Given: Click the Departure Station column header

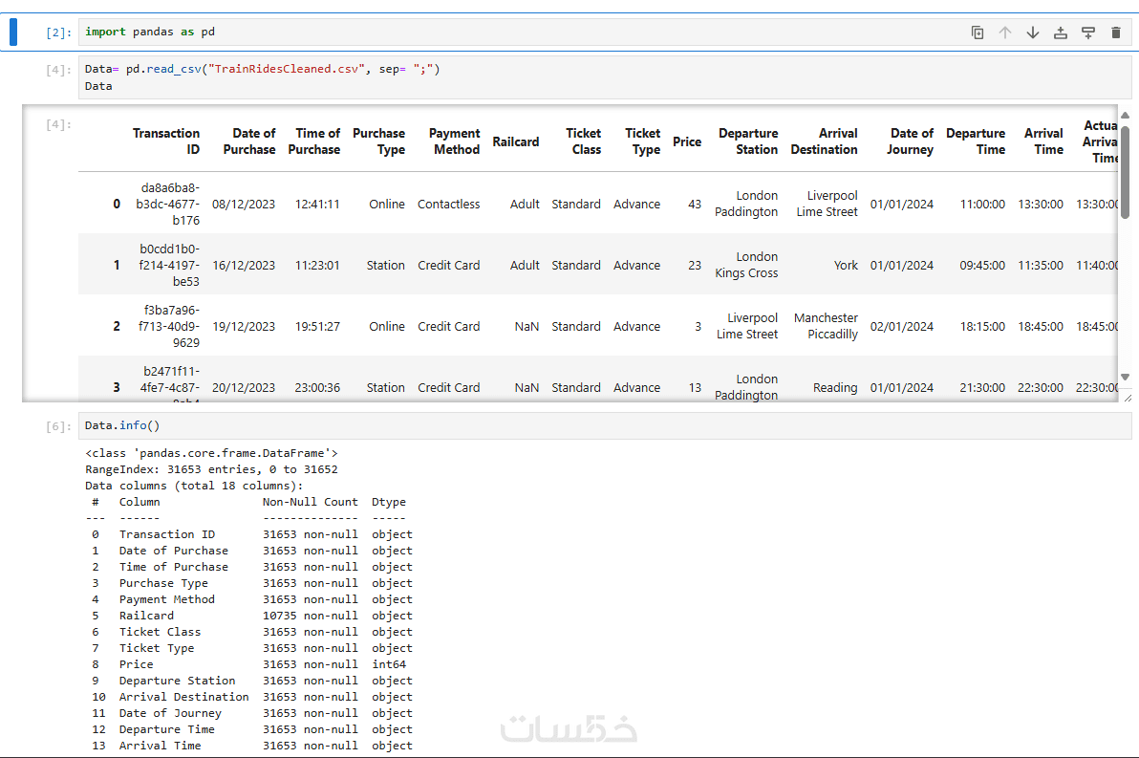Looking at the screenshot, I should click(x=748, y=141).
